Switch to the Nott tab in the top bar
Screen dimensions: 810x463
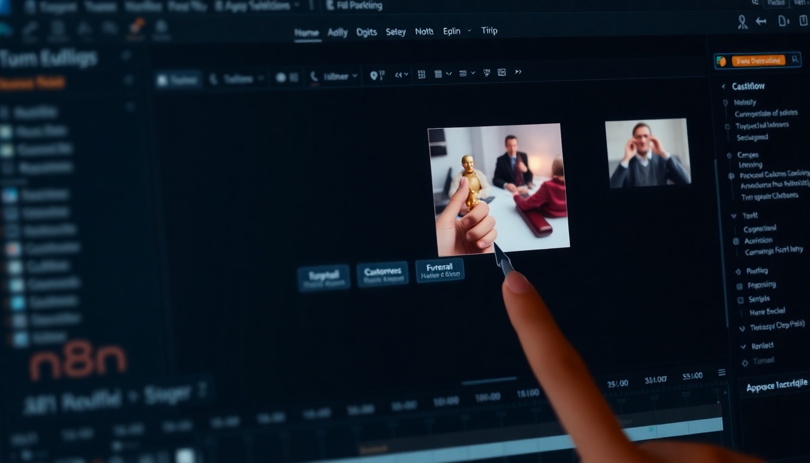pos(424,31)
